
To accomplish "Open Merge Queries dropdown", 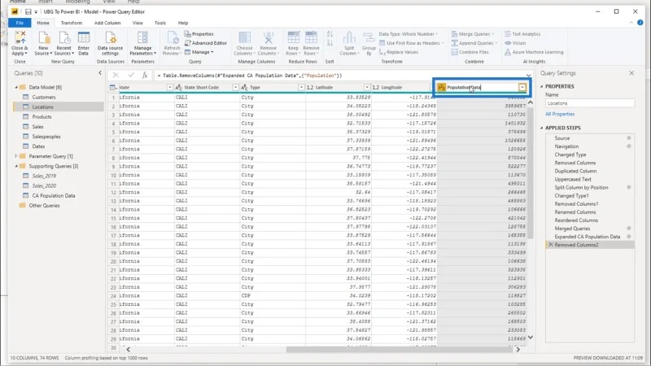I will pyautogui.click(x=473, y=34).
